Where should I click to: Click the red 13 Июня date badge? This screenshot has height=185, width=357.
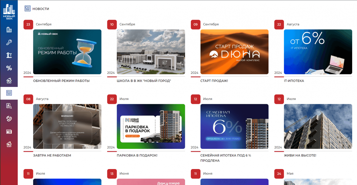(112, 174)
